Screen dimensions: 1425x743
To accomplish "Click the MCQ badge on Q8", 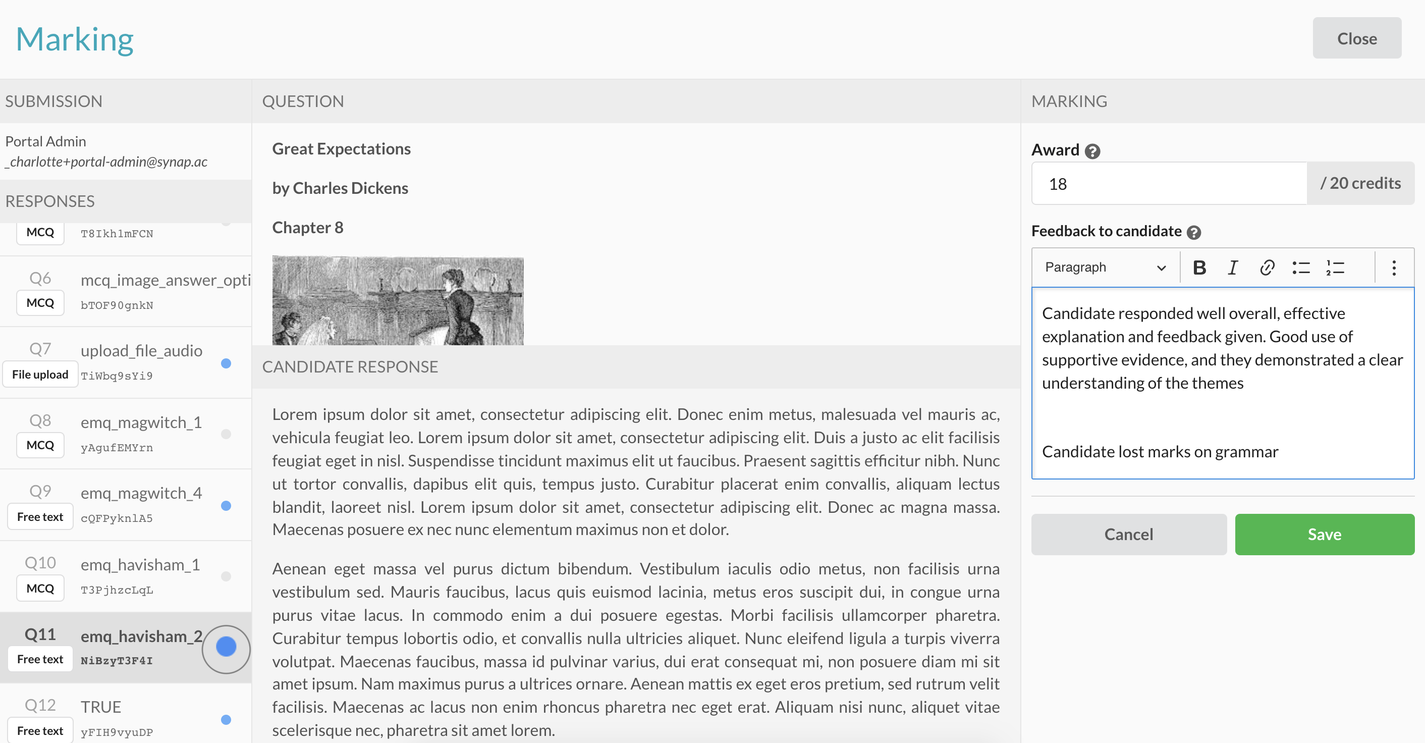I will [40, 445].
